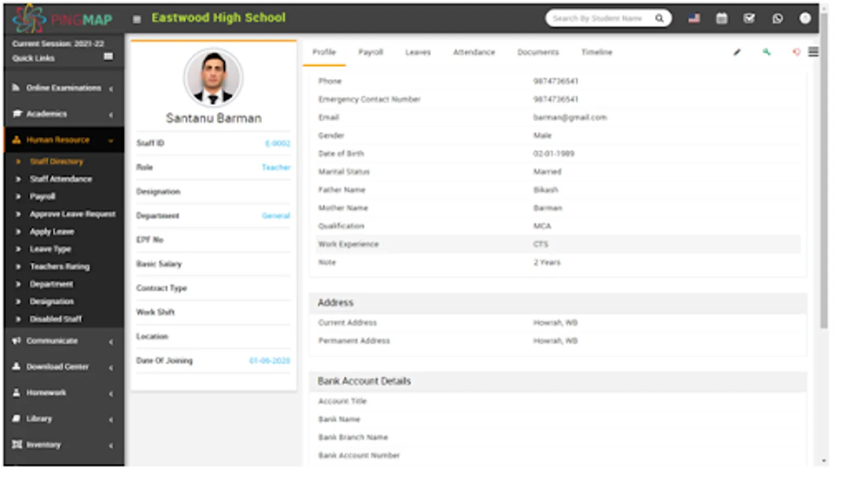Click the Eastwood High School title
The image size is (847, 494).
[219, 18]
